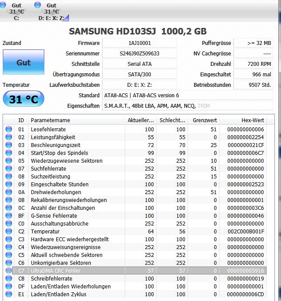The height and width of the screenshot is (301, 281).
Task: Click the 7200 RPM rotation value
Action: pyautogui.click(x=253, y=64)
